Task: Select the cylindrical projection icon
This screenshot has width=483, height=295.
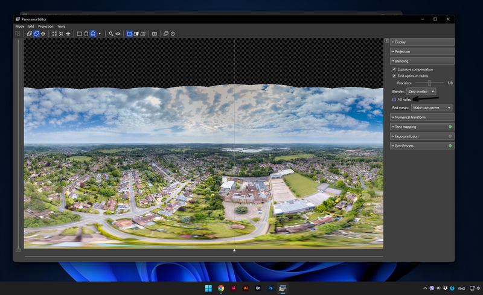Action: point(86,34)
